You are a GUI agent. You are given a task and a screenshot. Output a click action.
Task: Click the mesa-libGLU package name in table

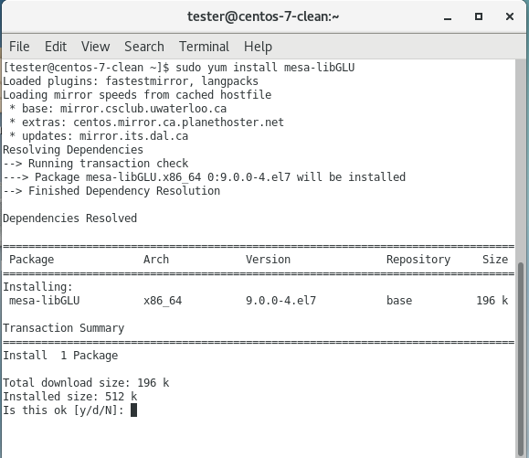click(44, 301)
